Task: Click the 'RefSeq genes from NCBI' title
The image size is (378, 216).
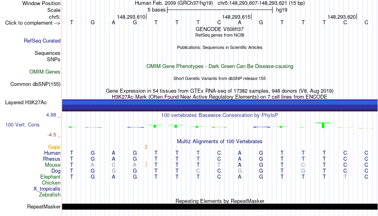Action: [x=220, y=35]
